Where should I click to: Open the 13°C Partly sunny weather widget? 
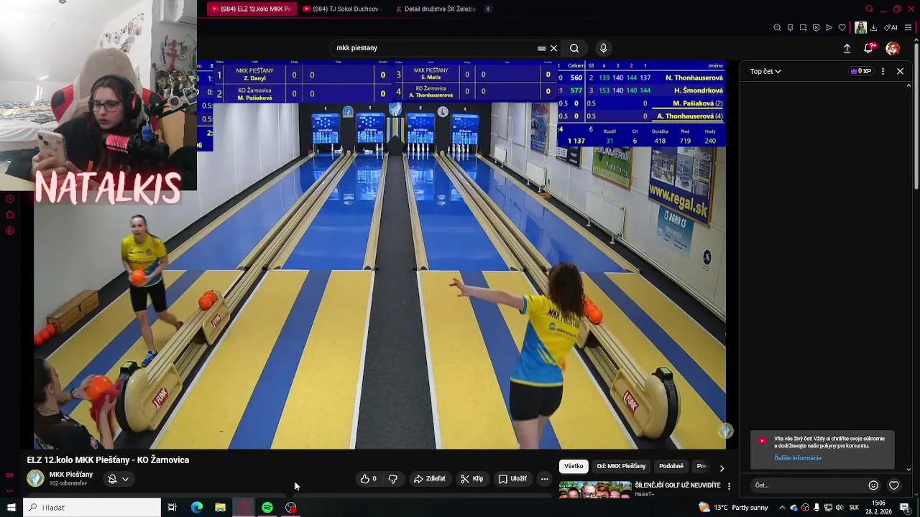pos(733,508)
